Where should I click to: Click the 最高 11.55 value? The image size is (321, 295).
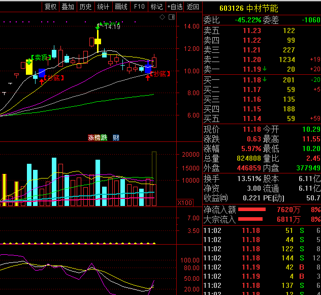(x=311, y=139)
